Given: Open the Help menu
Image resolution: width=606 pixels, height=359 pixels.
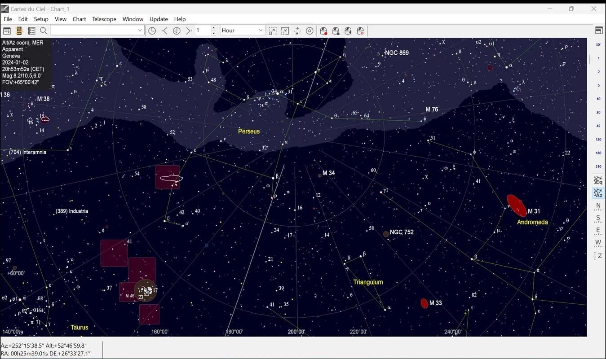Looking at the screenshot, I should coord(180,19).
